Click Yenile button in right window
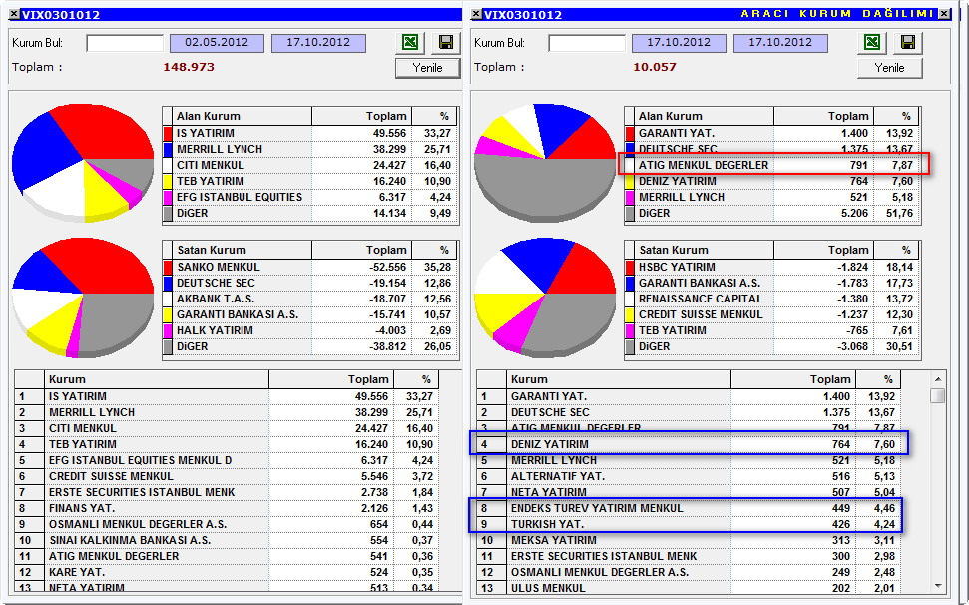Screen dimensions: 969x605 coord(890,67)
